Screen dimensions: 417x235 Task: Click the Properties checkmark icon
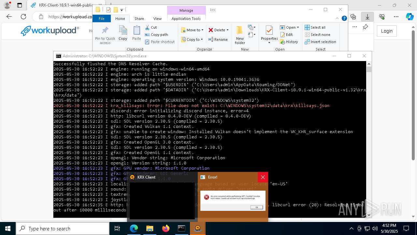click(269, 30)
